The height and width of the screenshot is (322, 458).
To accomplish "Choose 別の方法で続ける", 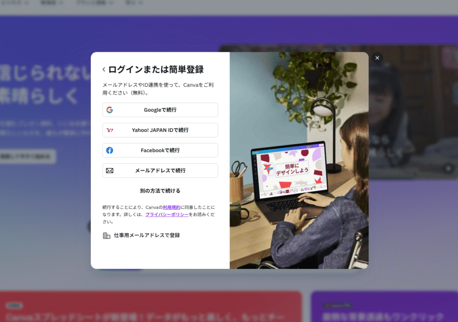I will [x=160, y=191].
